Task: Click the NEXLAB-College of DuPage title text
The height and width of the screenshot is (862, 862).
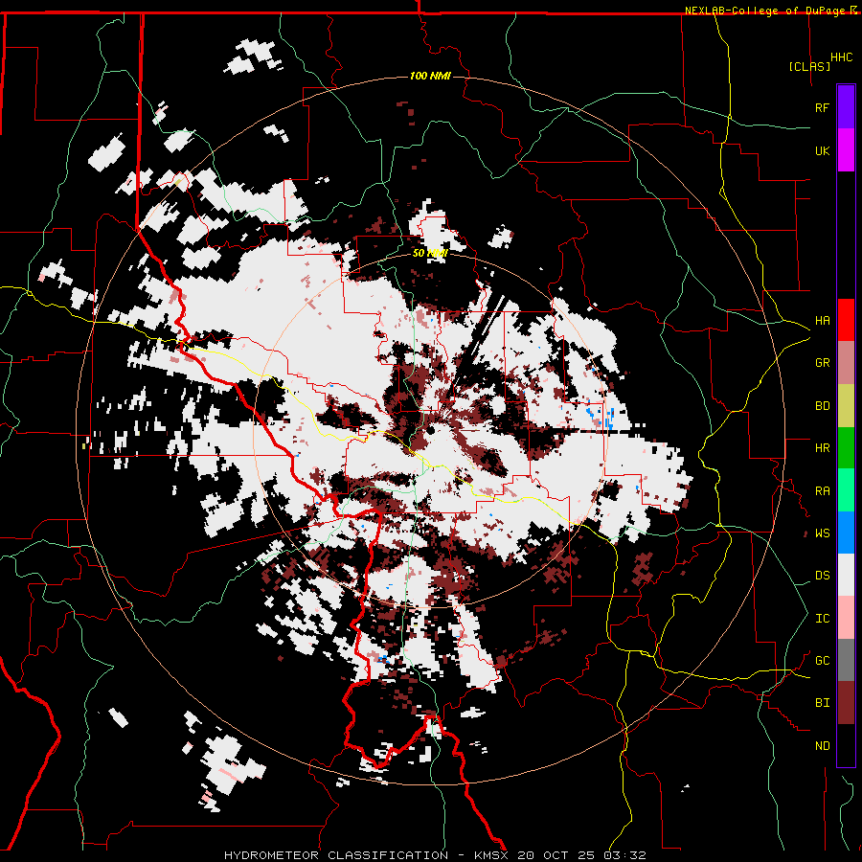Action: coord(764,11)
